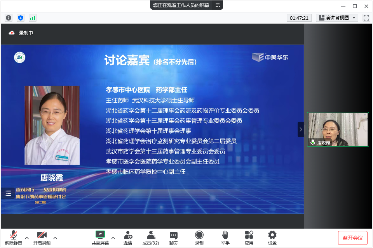Image resolution: width=373 pixels, height=248 pixels.
Task: Open the 应用 apps panel
Action: tap(249, 238)
